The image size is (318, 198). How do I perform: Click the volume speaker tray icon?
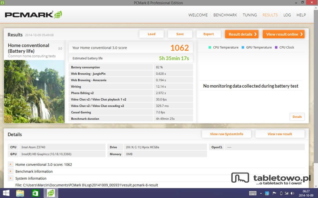[x=292, y=193]
